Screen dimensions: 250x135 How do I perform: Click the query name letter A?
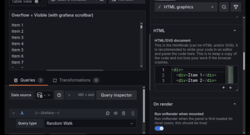pos(22,113)
